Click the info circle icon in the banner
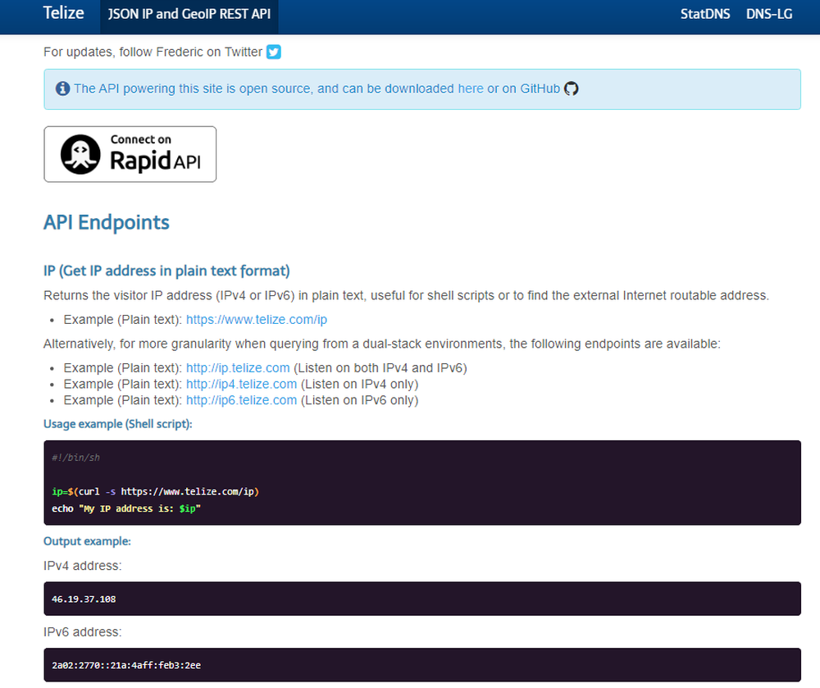 [63, 89]
